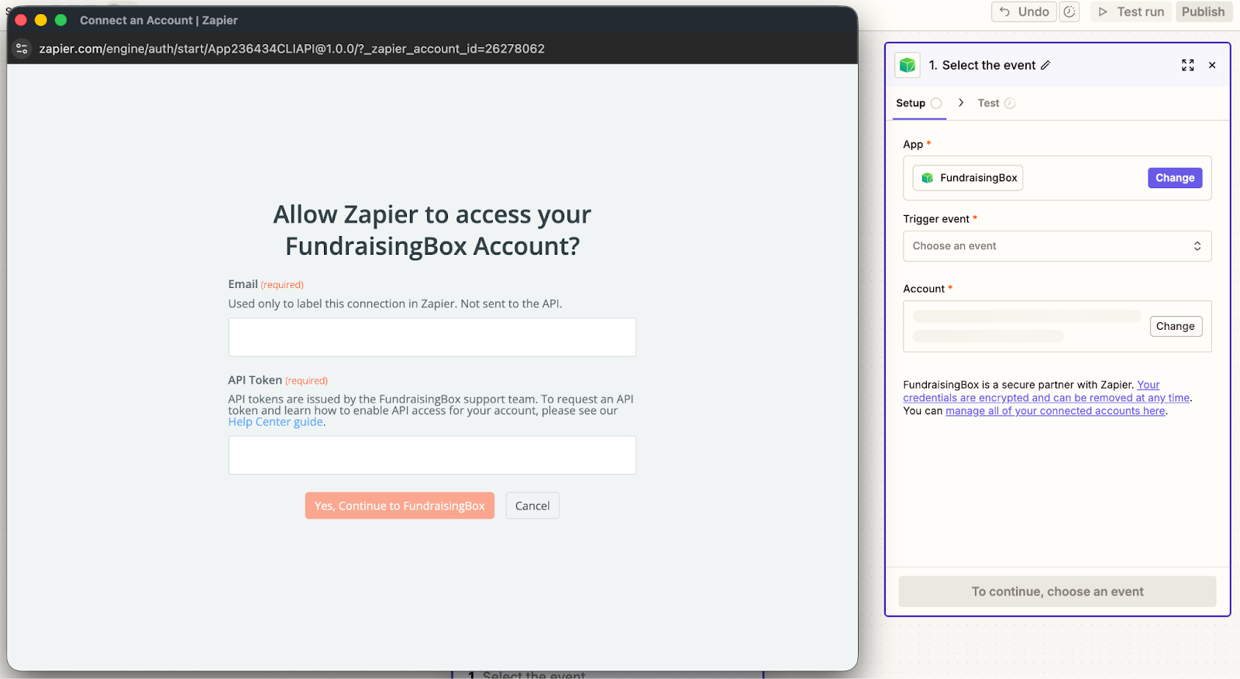1240x679 pixels.
Task: Click the chevron between Setup and Test
Action: click(x=961, y=102)
